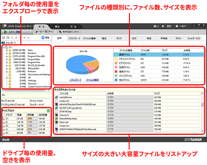Select Documents and Settings folder
This screenshot has height=165, width=207.
point(39,74)
